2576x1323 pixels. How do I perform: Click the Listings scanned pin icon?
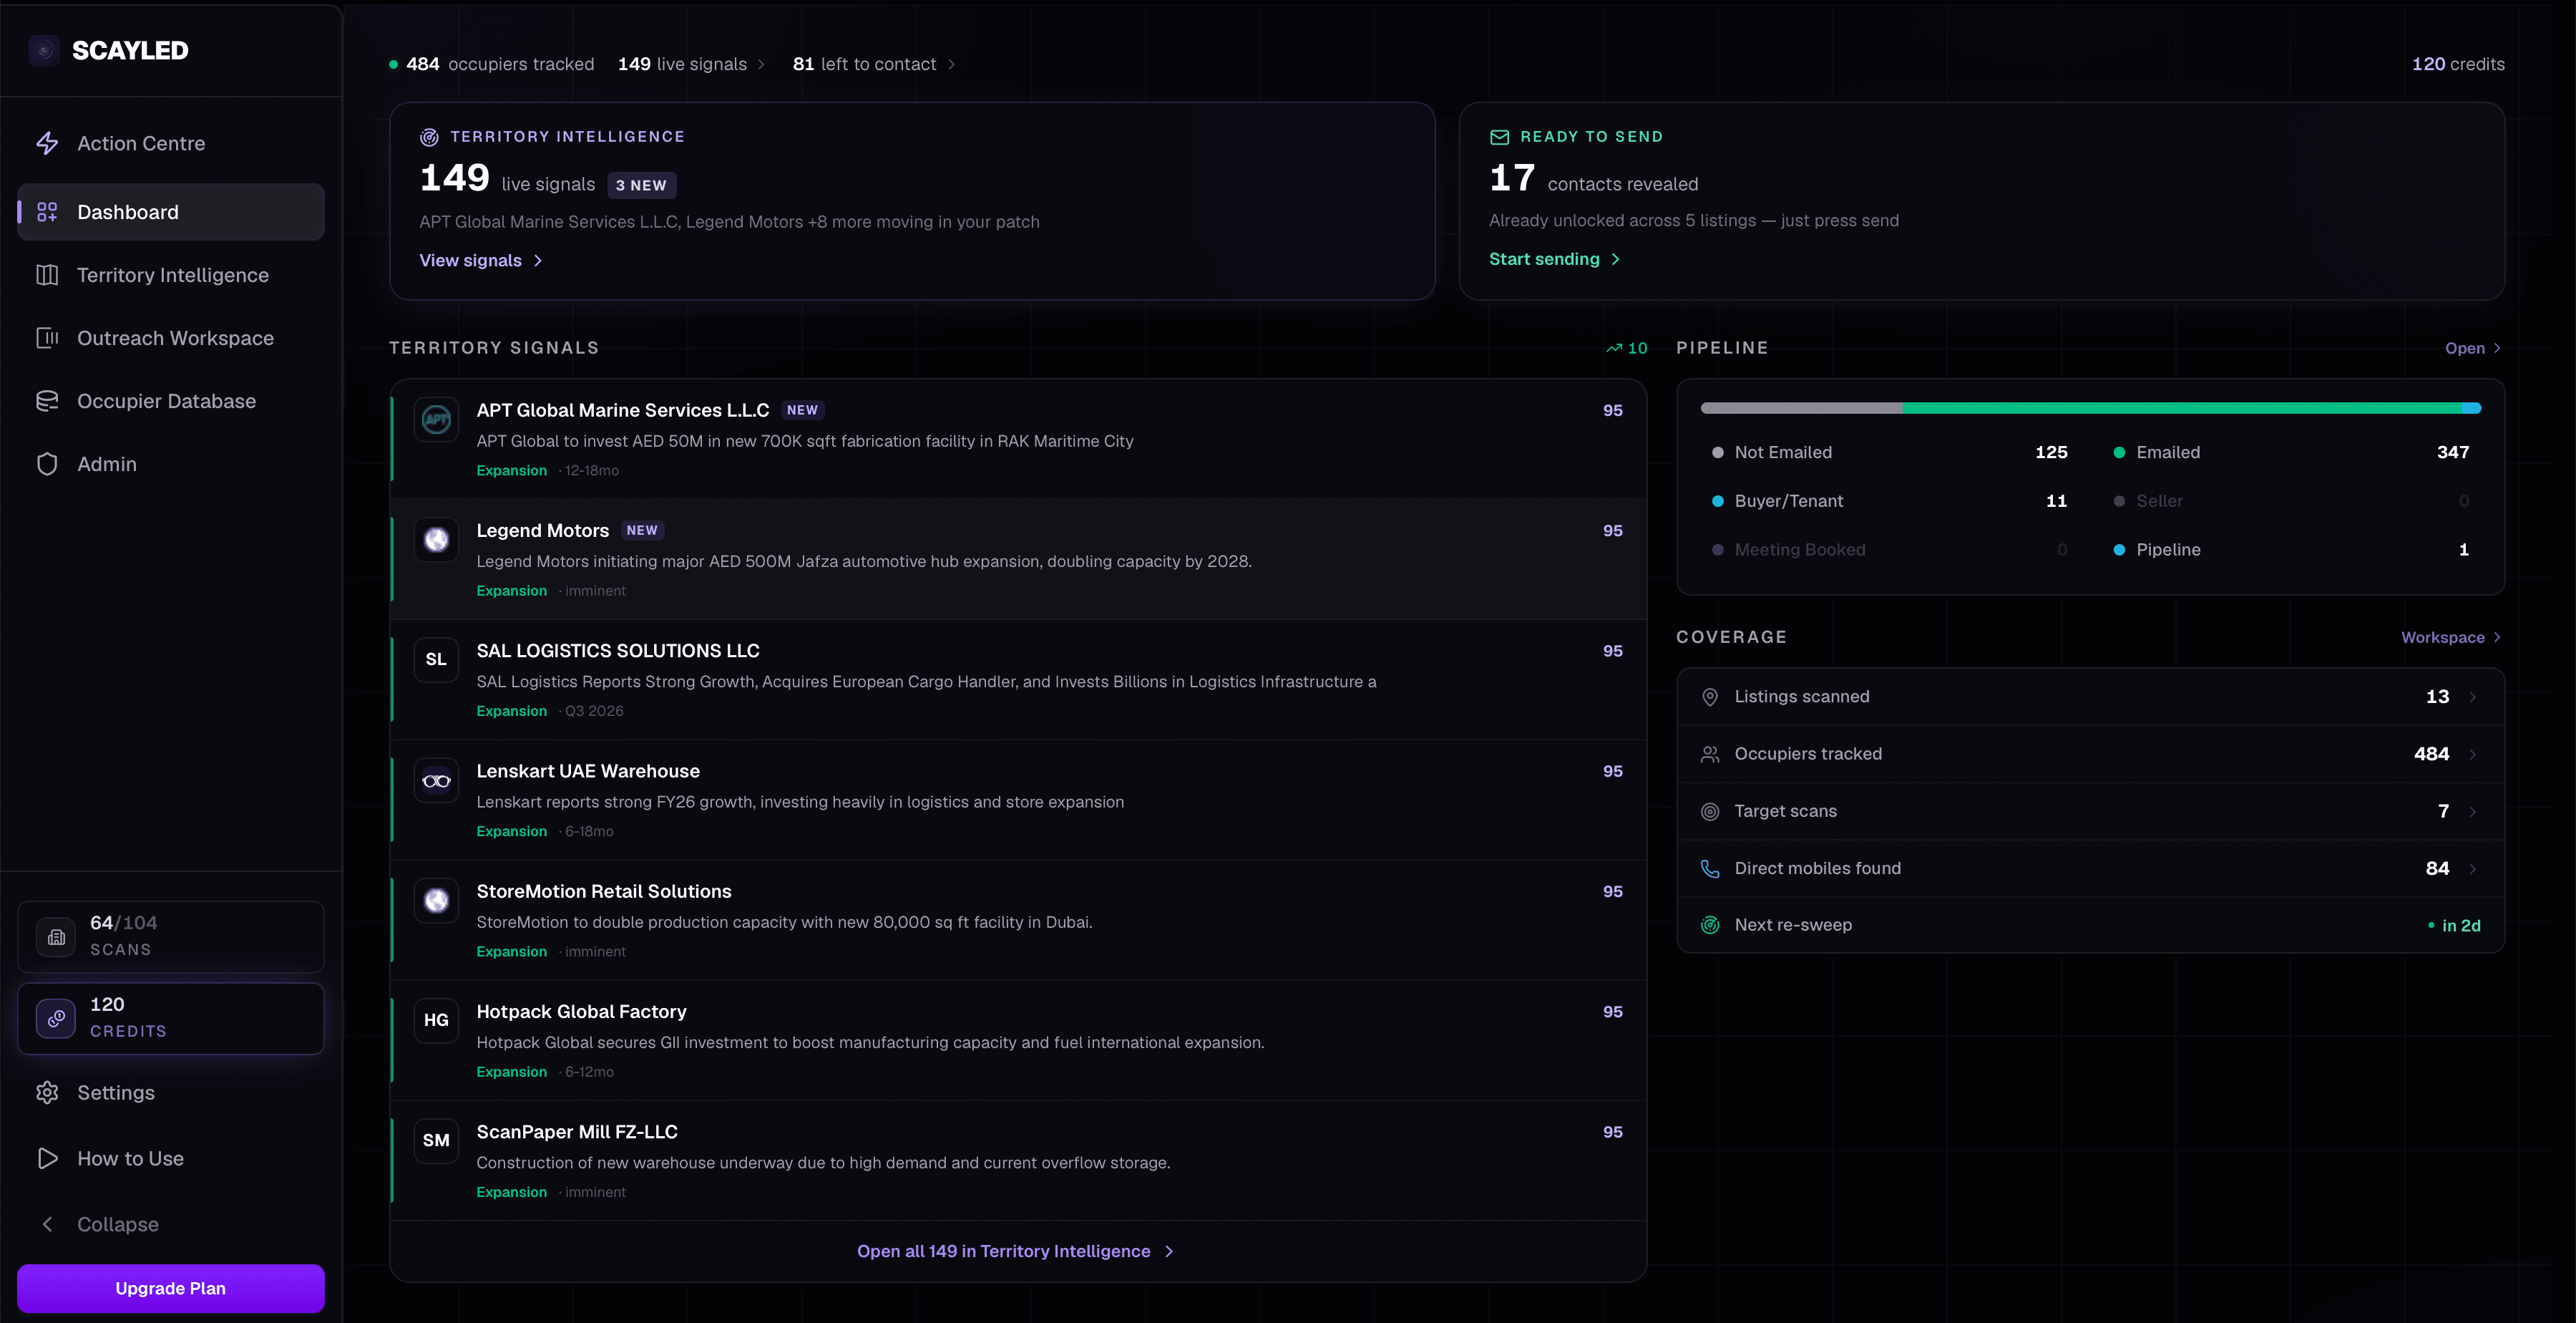[1710, 697]
